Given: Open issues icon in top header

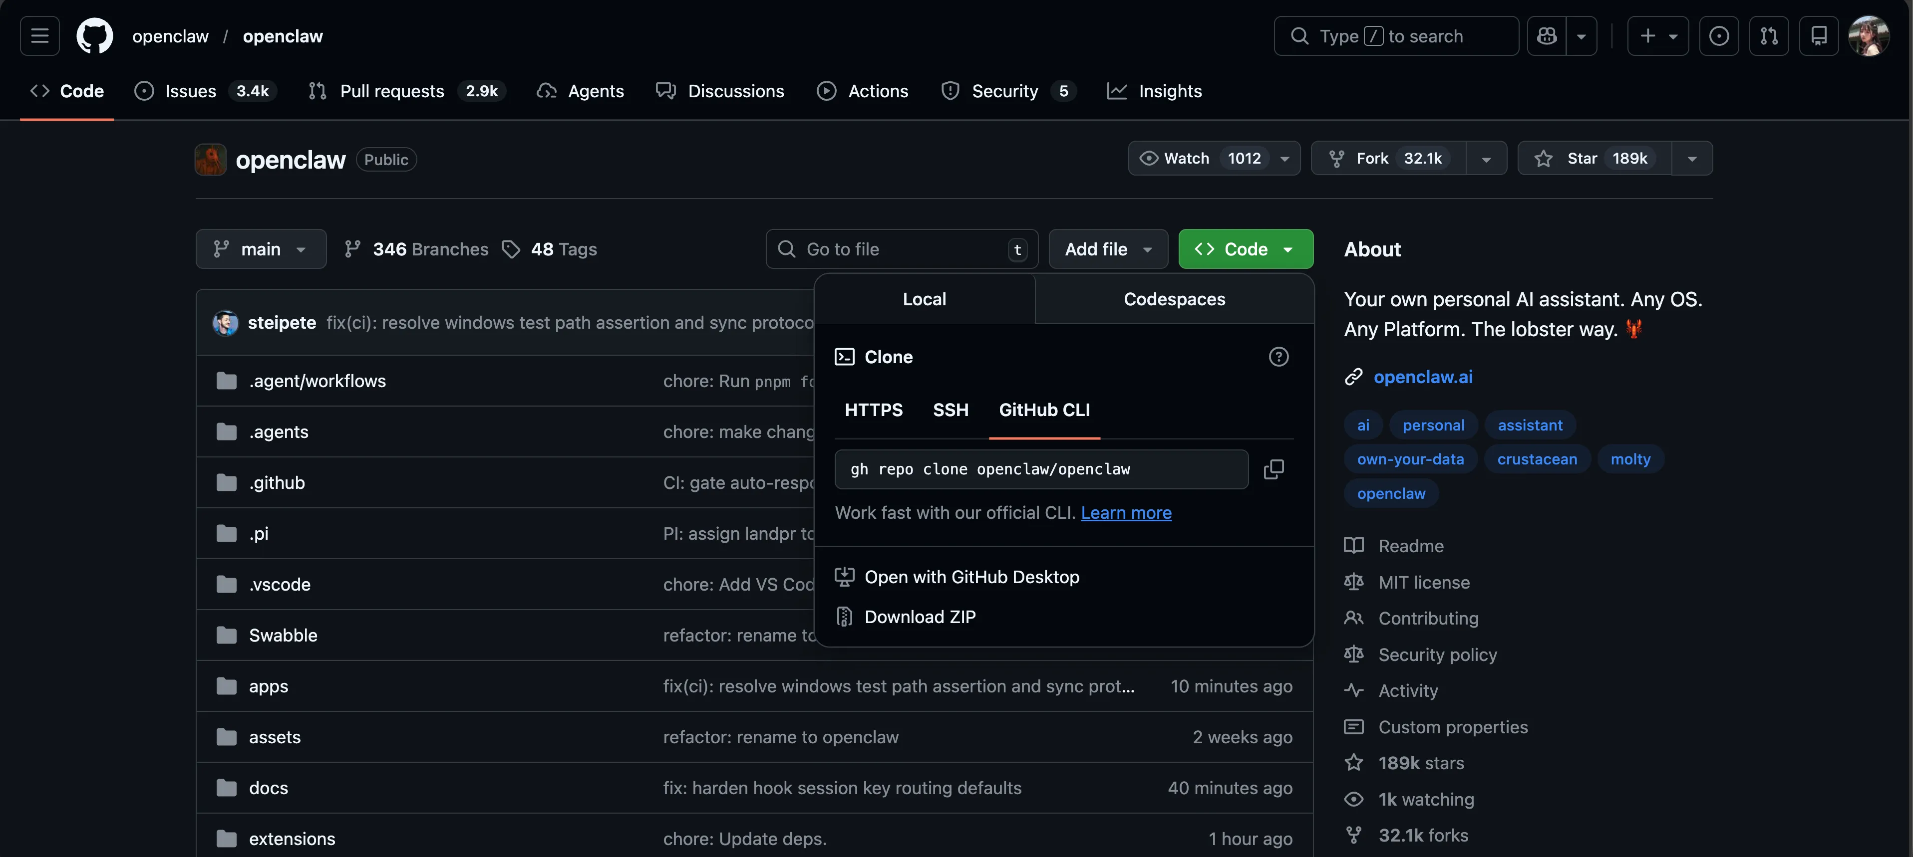Looking at the screenshot, I should 1718,35.
